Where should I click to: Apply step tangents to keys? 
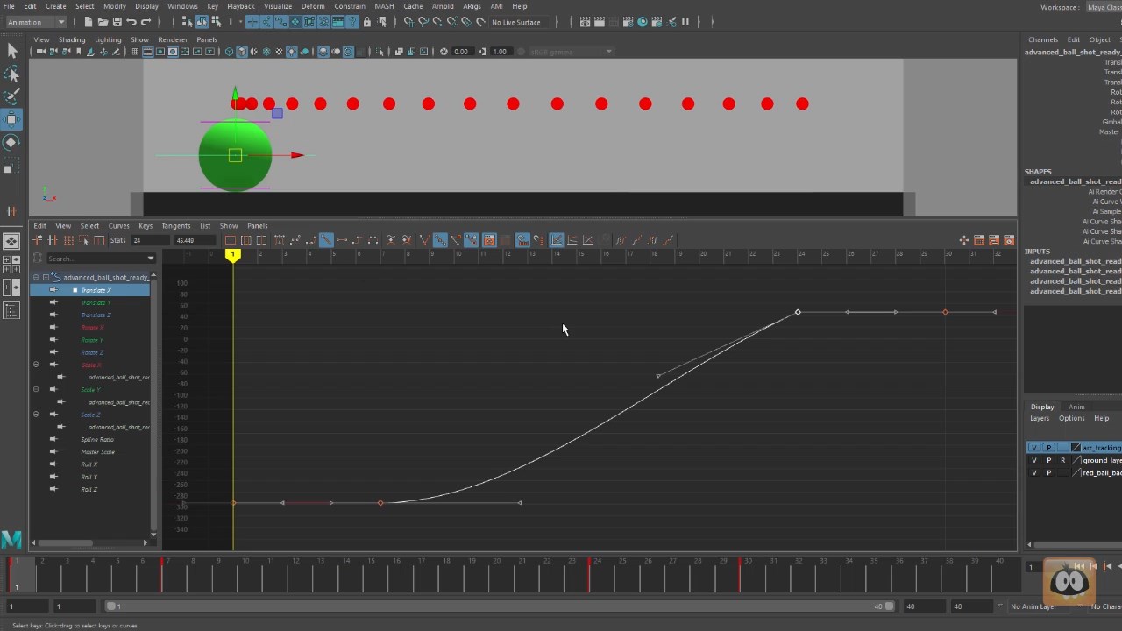(x=359, y=241)
